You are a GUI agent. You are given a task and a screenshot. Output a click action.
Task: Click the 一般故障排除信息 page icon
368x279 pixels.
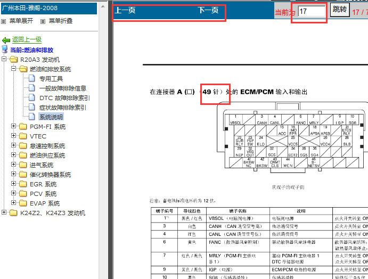[32, 88]
